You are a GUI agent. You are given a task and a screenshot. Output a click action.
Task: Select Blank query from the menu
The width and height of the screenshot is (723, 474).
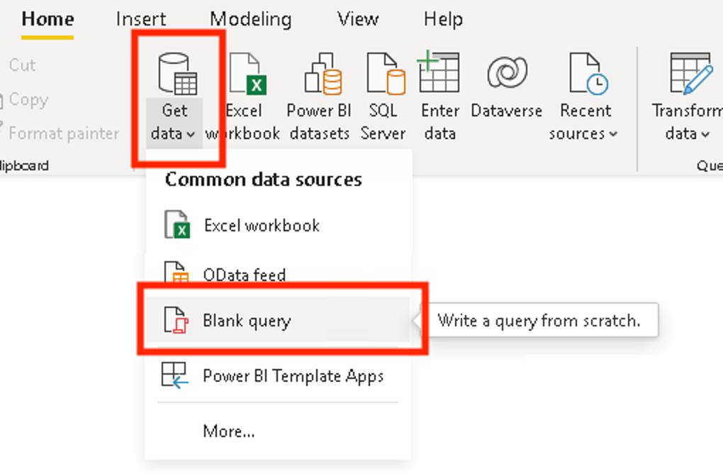[x=245, y=320]
